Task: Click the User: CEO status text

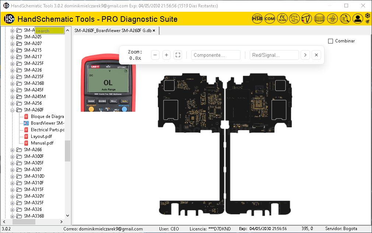Action: (169, 229)
